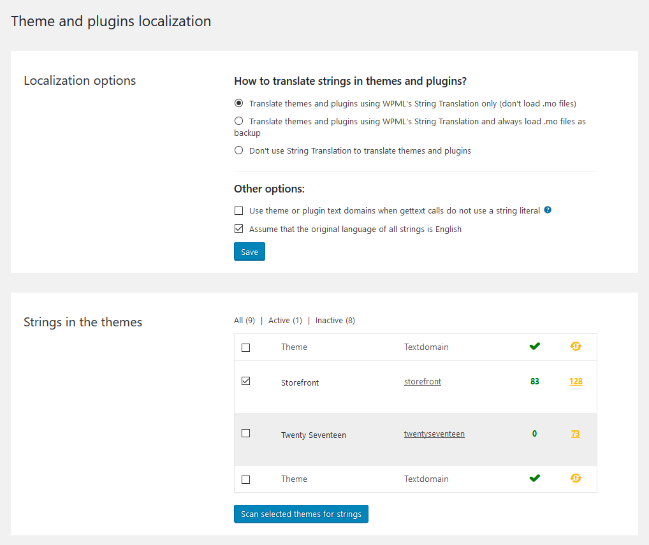
Task: Click the orange refresh icon in table header
Action: click(x=576, y=346)
